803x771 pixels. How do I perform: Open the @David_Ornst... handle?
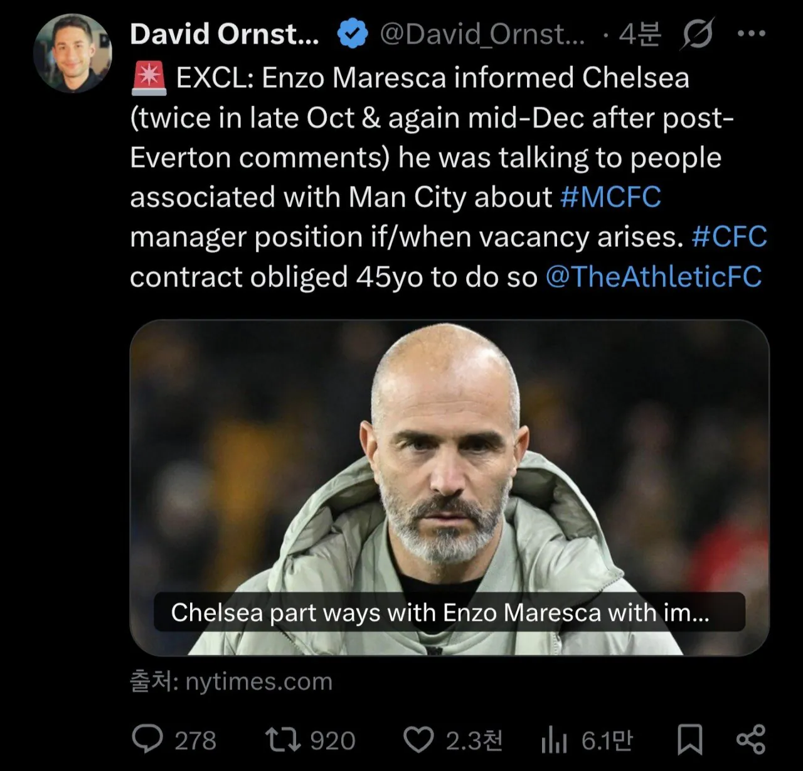coord(482,34)
